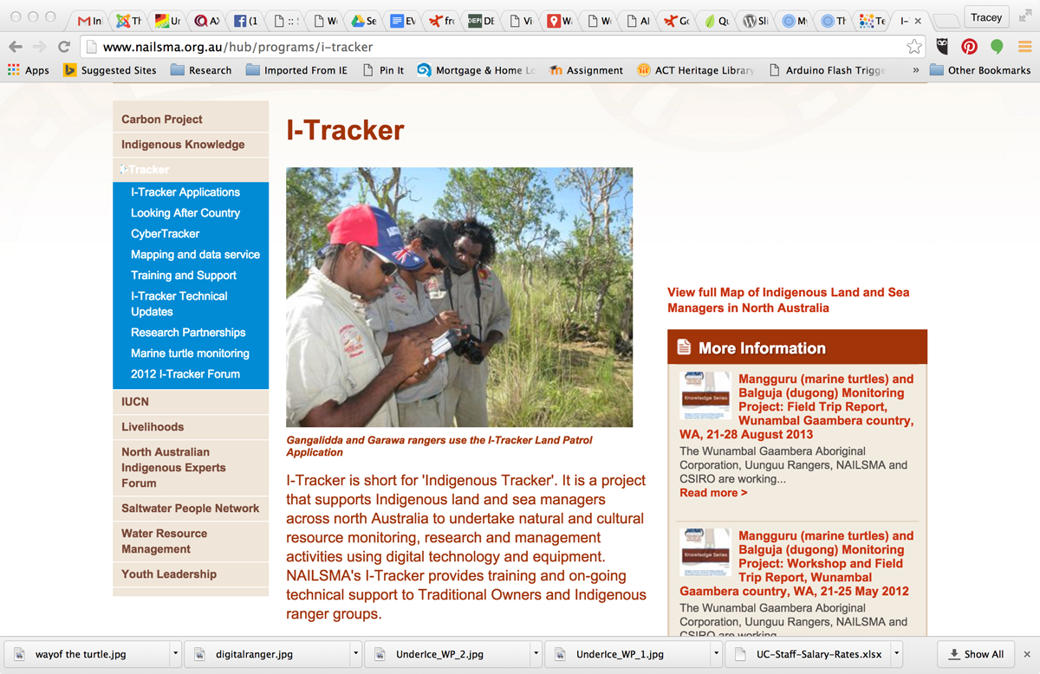Expand the bookmarks overflow chevron
The height and width of the screenshot is (674, 1040).
(915, 70)
